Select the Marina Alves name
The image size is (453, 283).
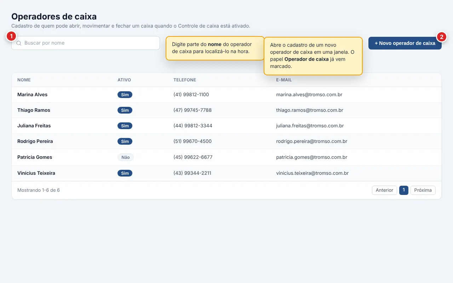pos(32,94)
